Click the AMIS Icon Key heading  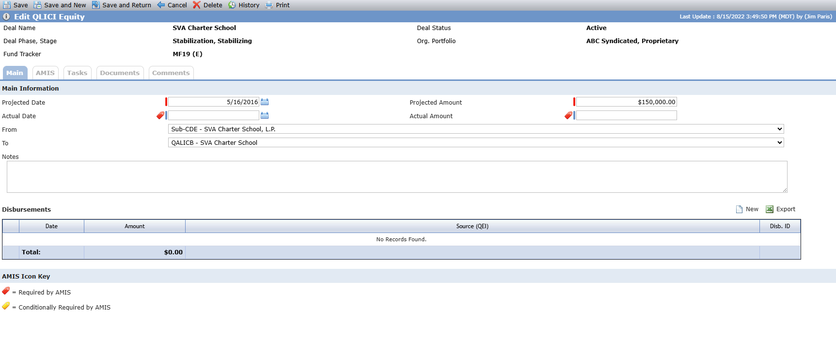[26, 277]
